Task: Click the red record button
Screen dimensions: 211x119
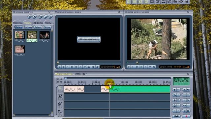Action: coord(186,116)
